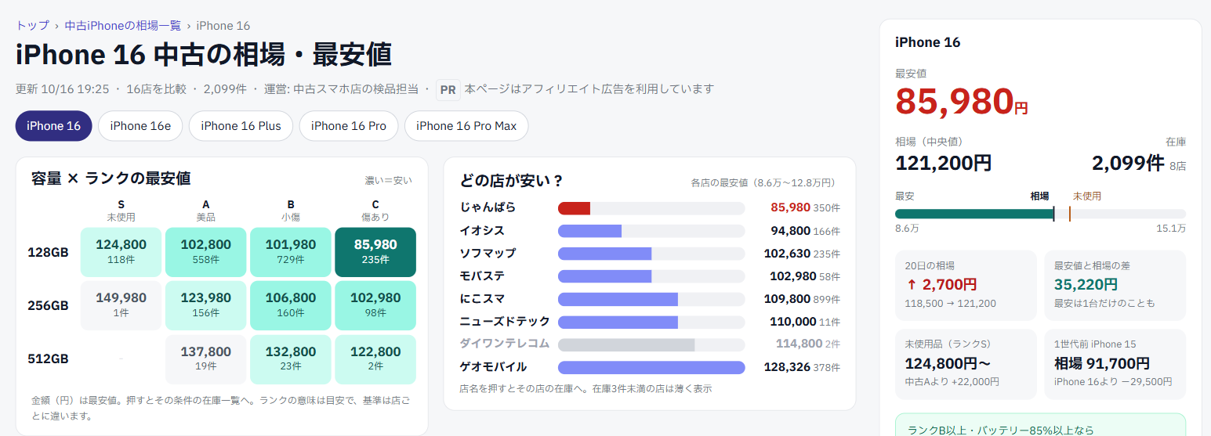The image size is (1211, 436).
Task: Open 中古iPhoneの相場一覧 breadcrumb link
Action: [x=122, y=26]
